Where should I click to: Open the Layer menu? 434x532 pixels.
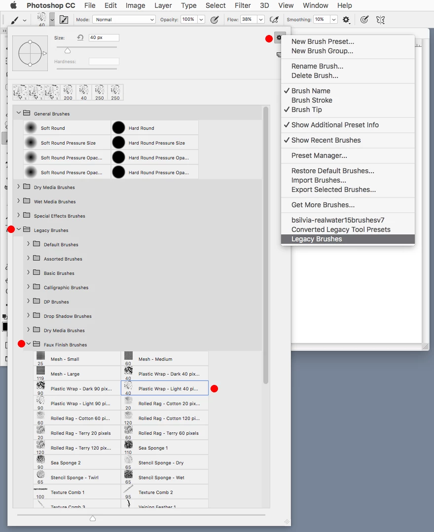(163, 5)
